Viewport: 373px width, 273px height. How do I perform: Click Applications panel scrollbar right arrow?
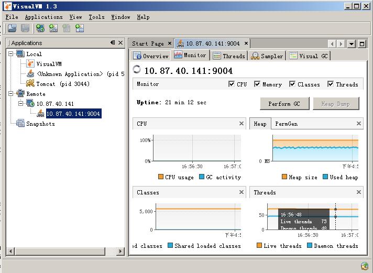pos(120,251)
